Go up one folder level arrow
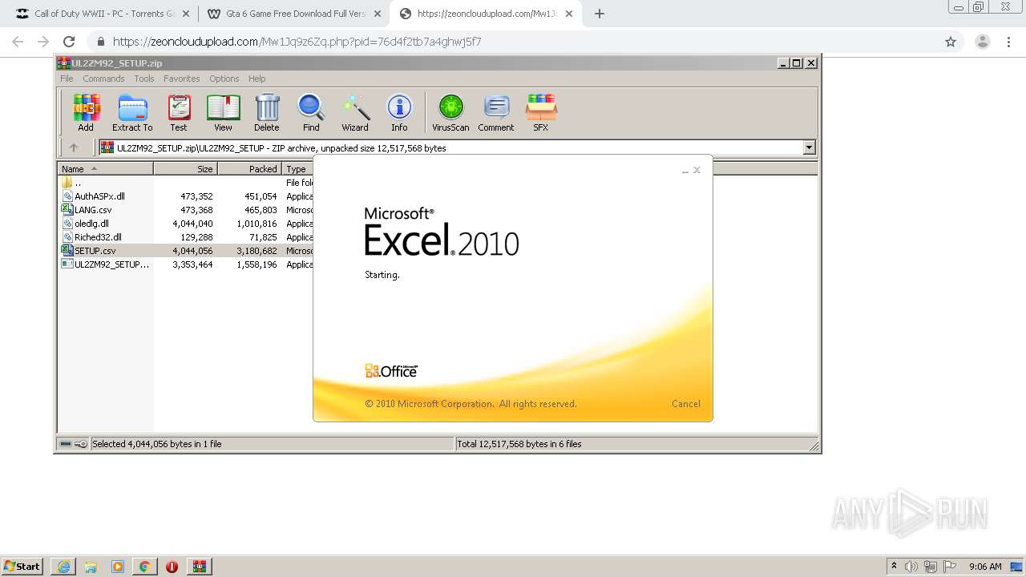The height and width of the screenshot is (577, 1026). (x=74, y=147)
